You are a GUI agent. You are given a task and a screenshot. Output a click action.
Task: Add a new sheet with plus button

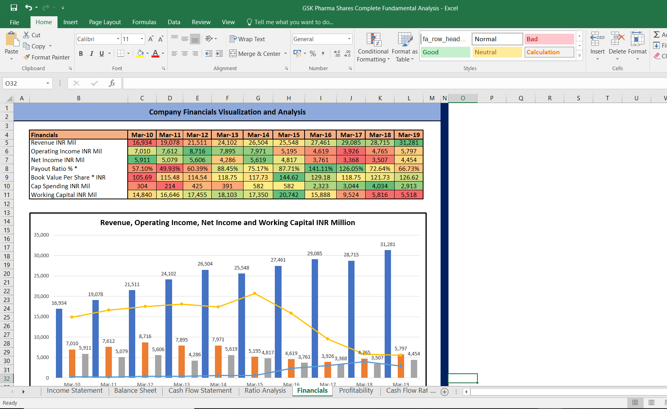pyautogui.click(x=445, y=392)
